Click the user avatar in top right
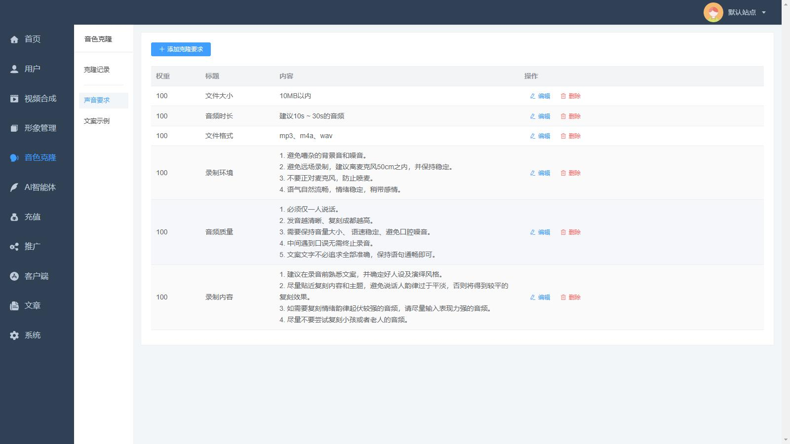 click(713, 12)
